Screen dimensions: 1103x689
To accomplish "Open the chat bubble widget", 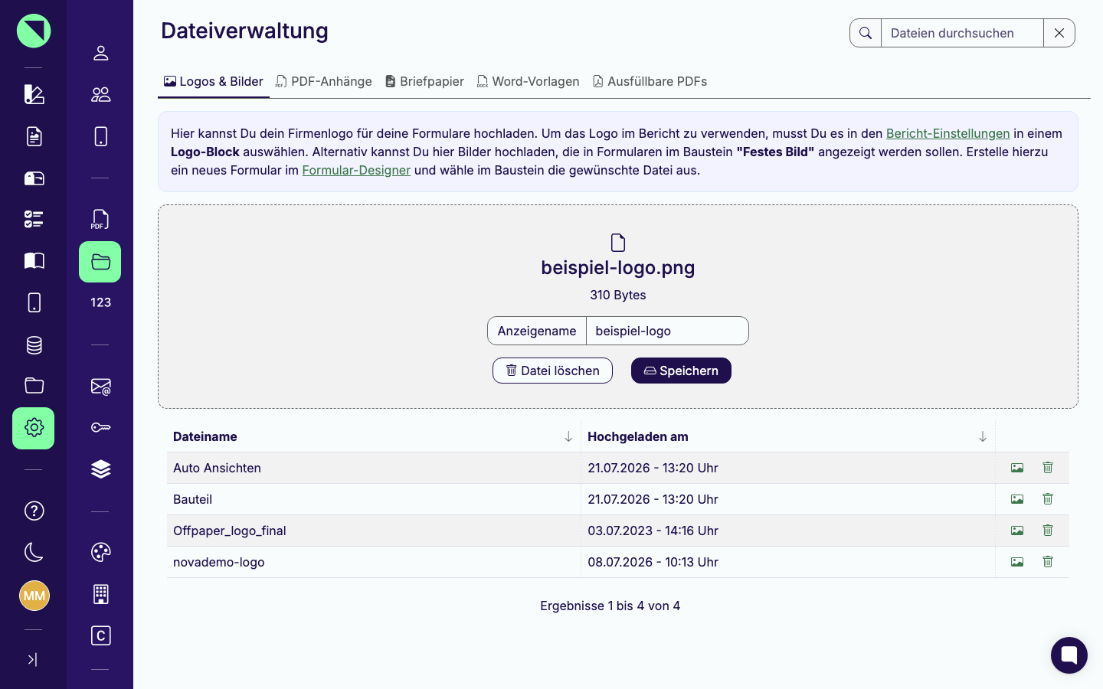I will tap(1069, 655).
